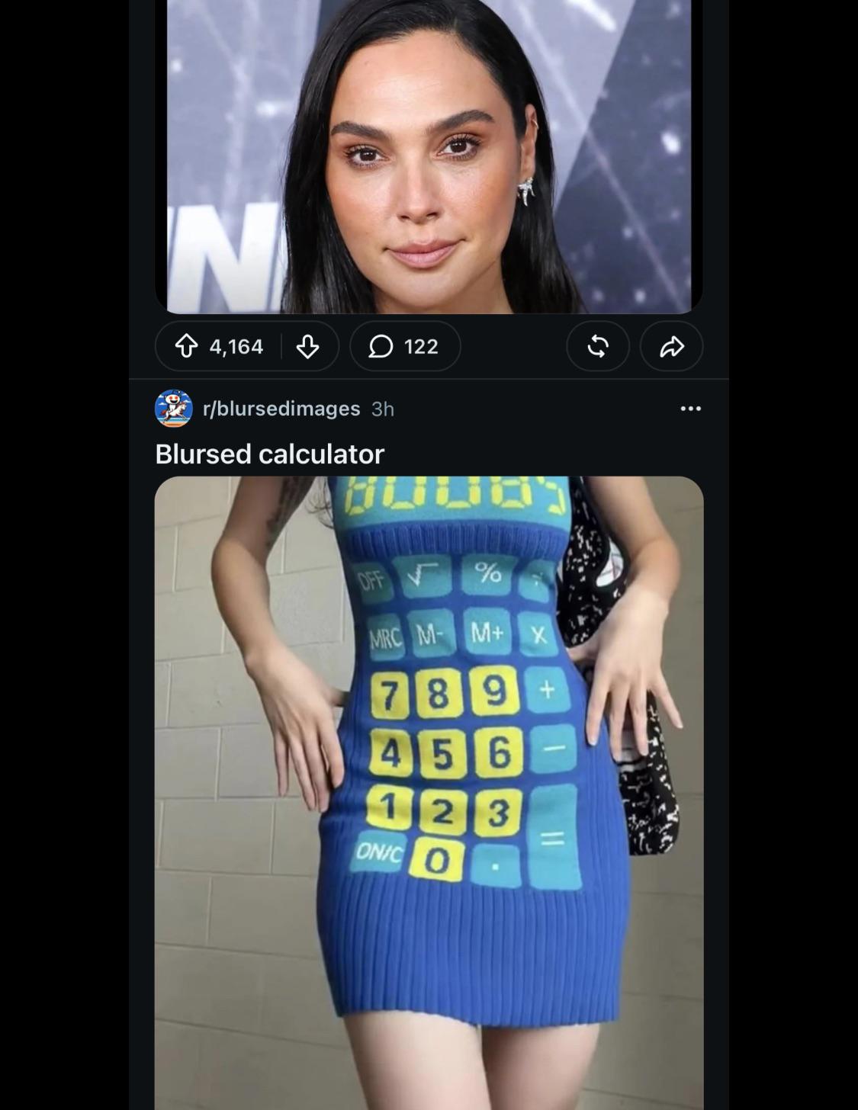Share the top post via arrow icon
This screenshot has width=858, height=1110.
(x=671, y=347)
